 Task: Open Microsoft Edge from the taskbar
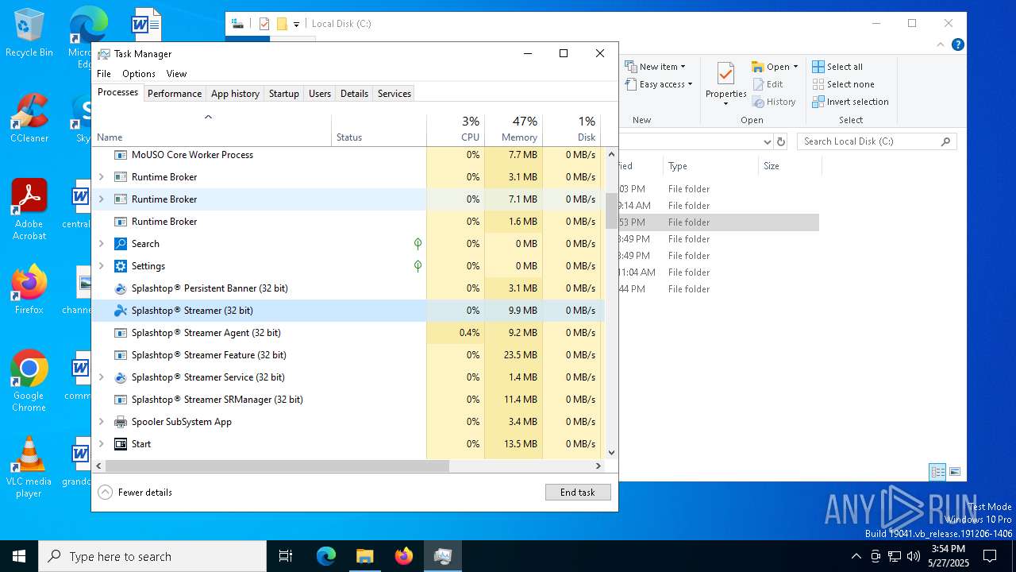326,556
